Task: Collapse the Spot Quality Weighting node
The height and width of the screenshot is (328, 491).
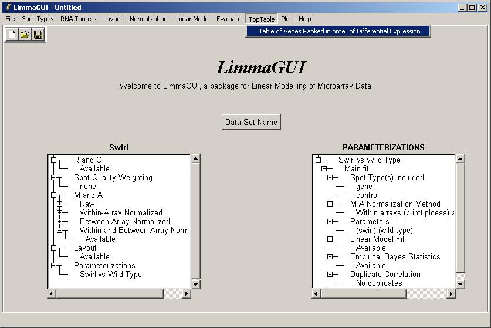Action: click(x=53, y=178)
